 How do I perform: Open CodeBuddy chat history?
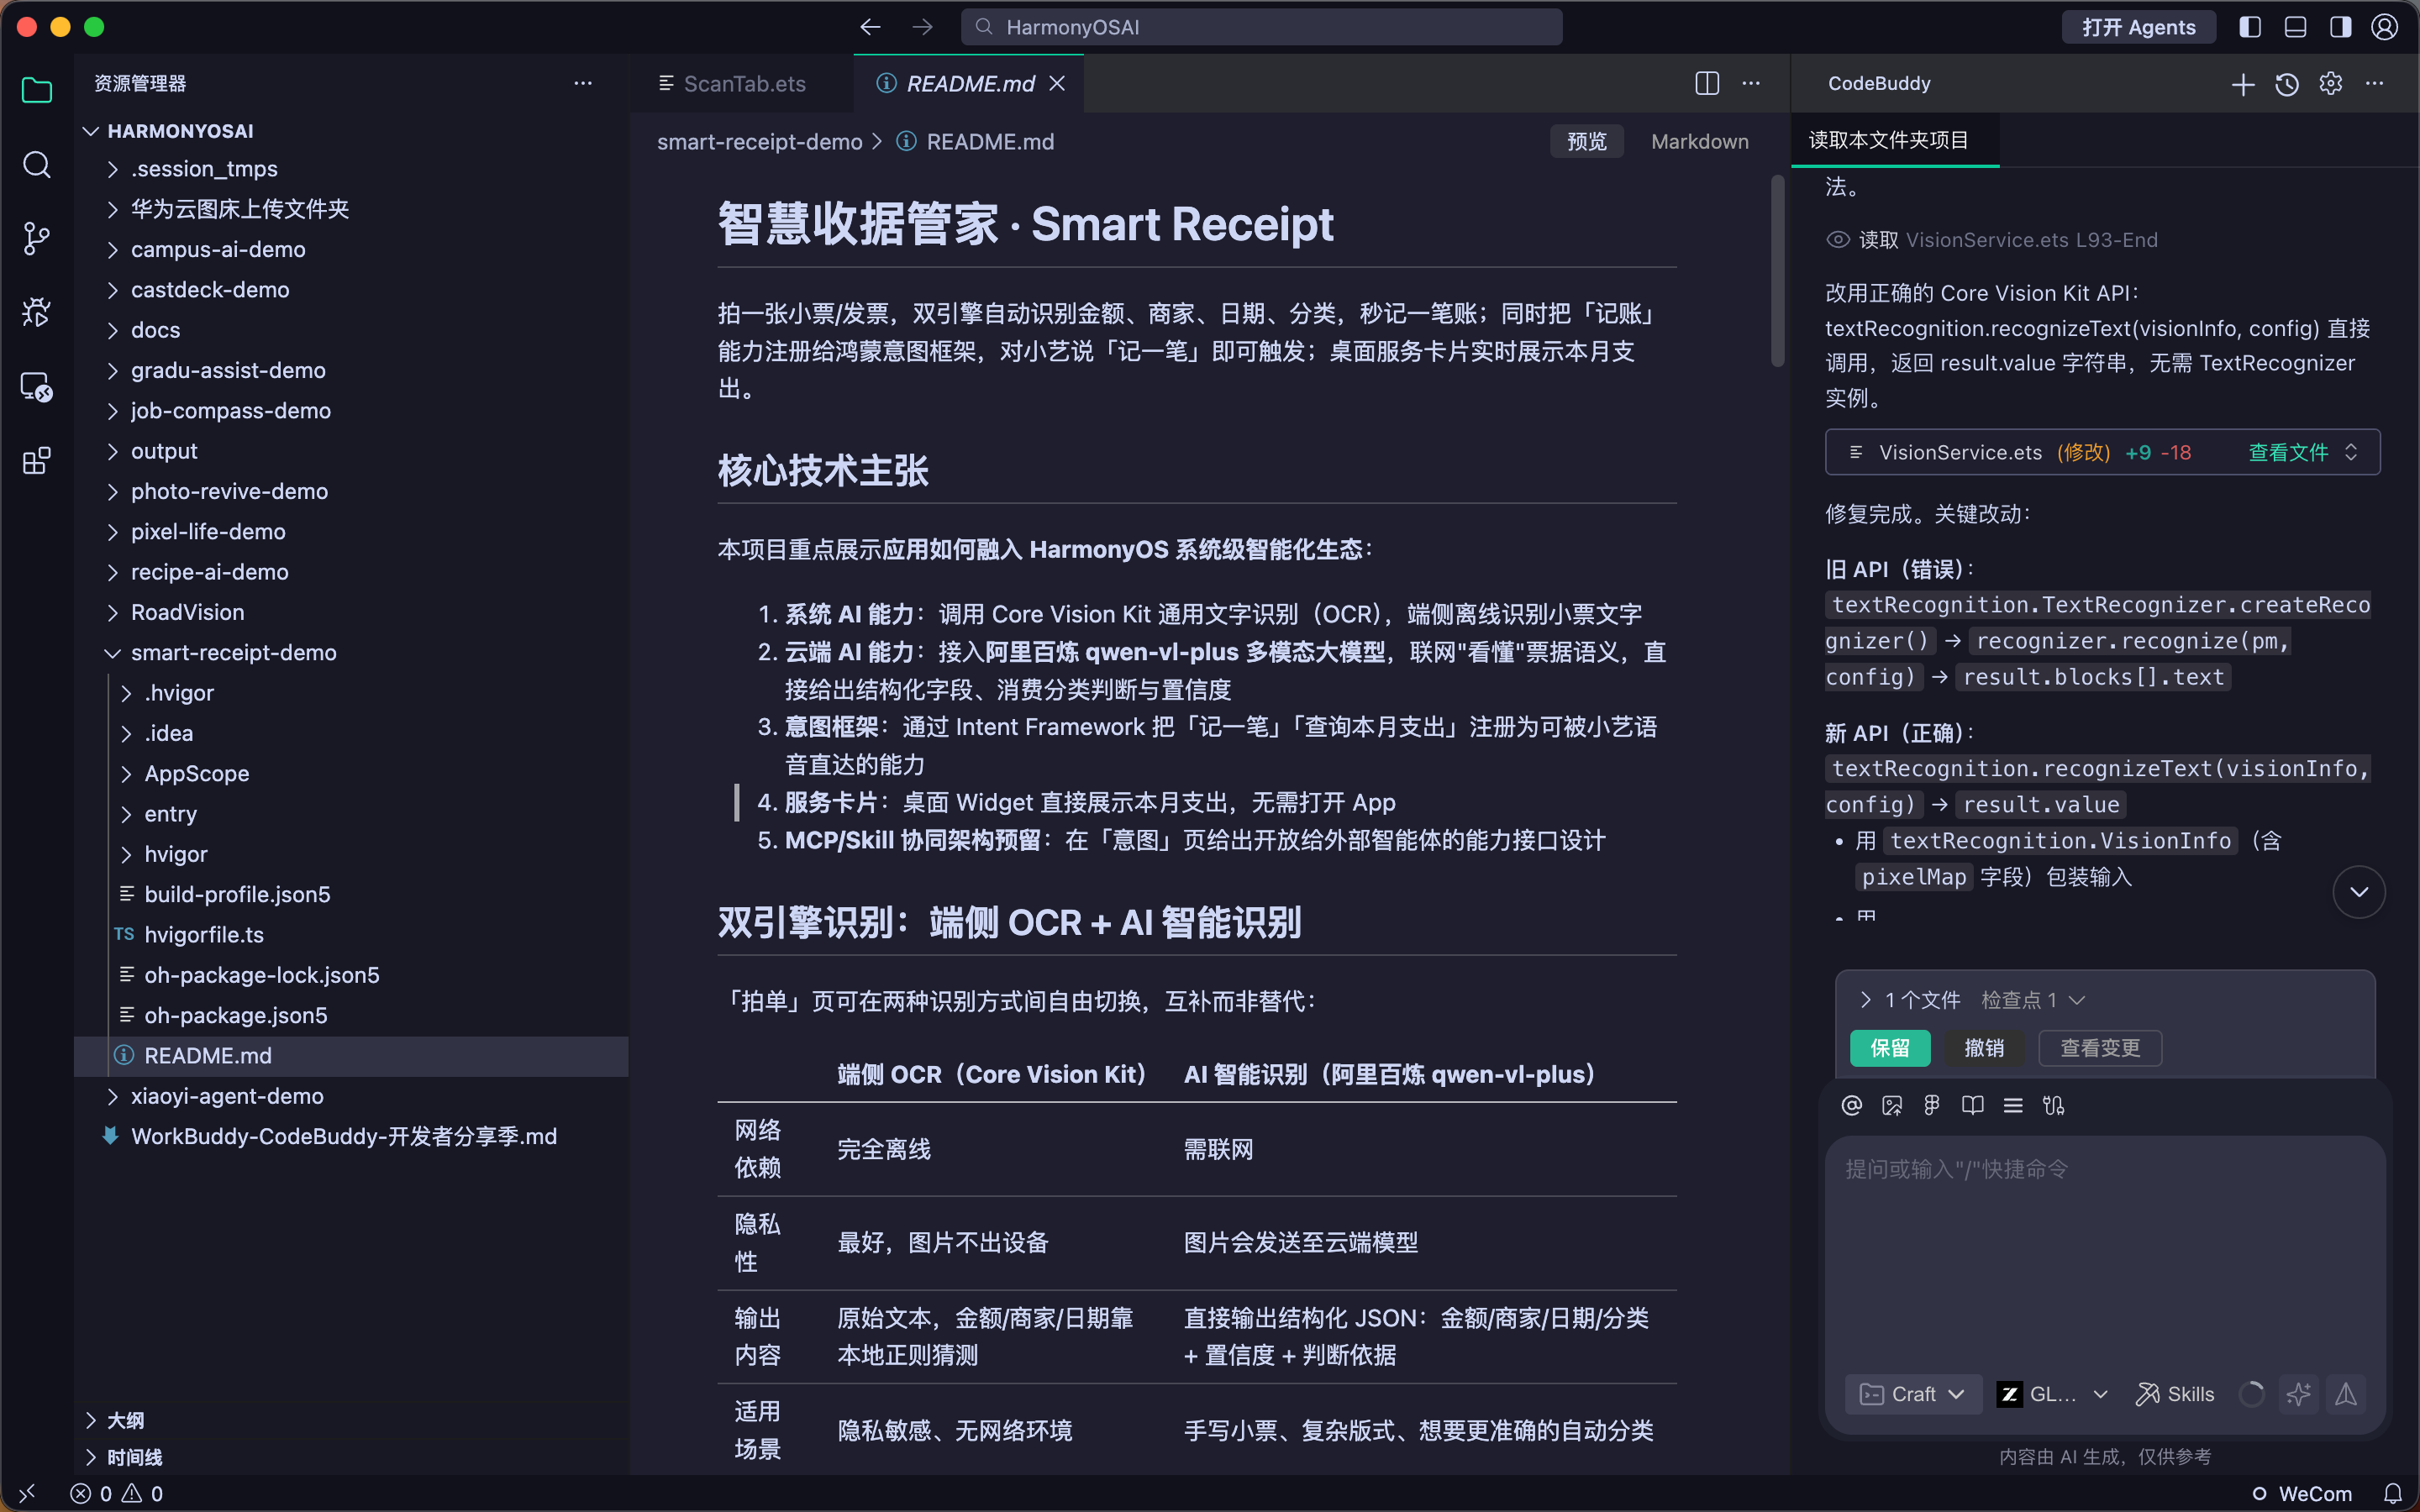point(2287,84)
